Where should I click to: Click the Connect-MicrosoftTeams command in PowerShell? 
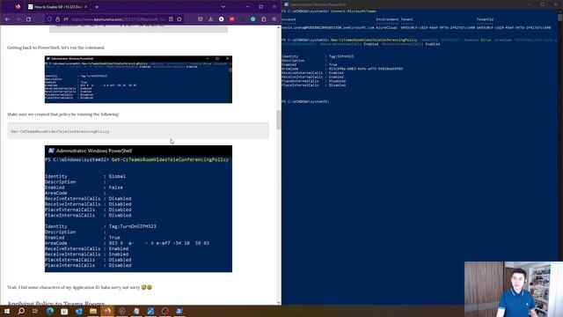tap(354, 11)
